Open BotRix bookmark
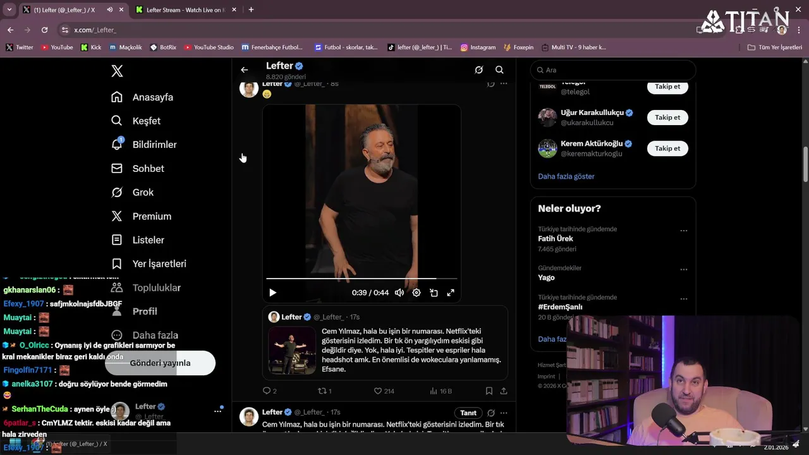This screenshot has width=809, height=455. pyautogui.click(x=163, y=47)
